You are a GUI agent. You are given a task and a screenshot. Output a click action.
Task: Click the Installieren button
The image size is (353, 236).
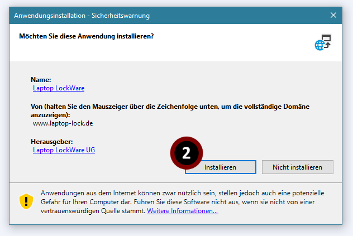221,167
